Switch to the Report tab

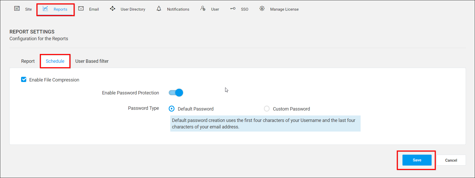click(x=28, y=61)
